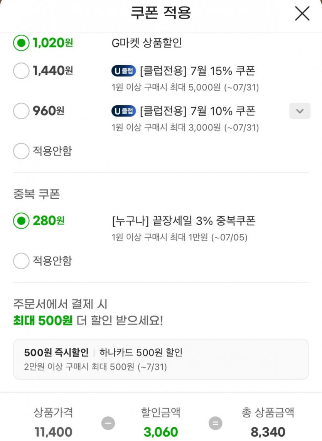Select 적용안함 under the main coupons
322x441 pixels.
pos(21,151)
